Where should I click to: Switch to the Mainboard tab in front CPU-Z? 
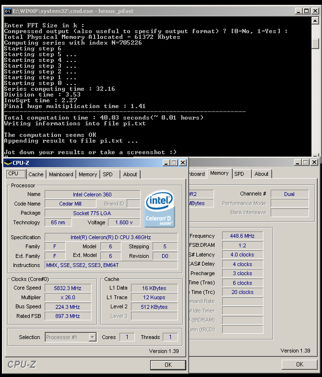click(61, 174)
